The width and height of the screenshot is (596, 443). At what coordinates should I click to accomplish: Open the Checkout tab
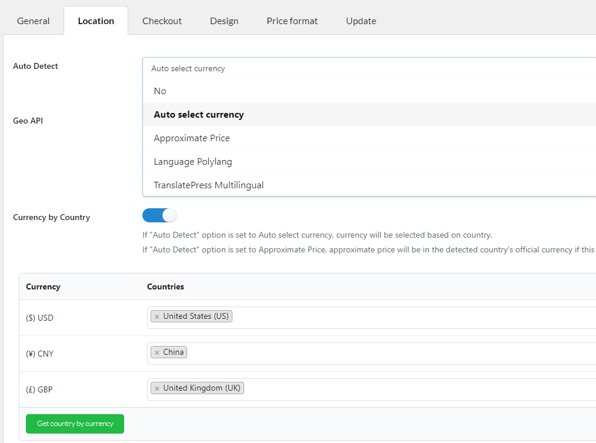click(162, 21)
